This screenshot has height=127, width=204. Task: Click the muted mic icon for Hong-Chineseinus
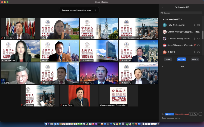coord(195,45)
